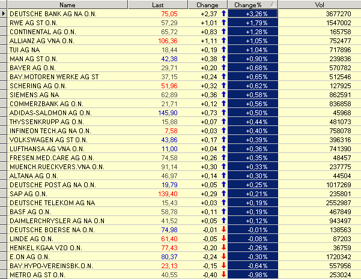Screen dimensions: 361x279
Task: Click the up arrow in COMMERZBANK row
Action: (223, 104)
